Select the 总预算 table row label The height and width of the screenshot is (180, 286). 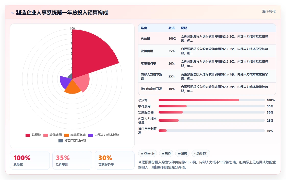click(x=145, y=39)
